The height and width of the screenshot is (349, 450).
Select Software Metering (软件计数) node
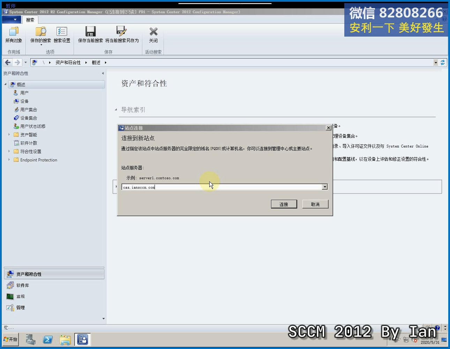coord(28,143)
